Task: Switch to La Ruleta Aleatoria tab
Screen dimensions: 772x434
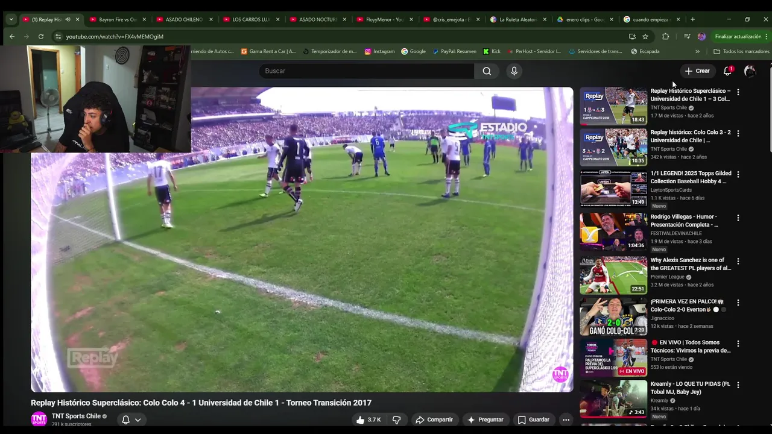Action: click(519, 19)
